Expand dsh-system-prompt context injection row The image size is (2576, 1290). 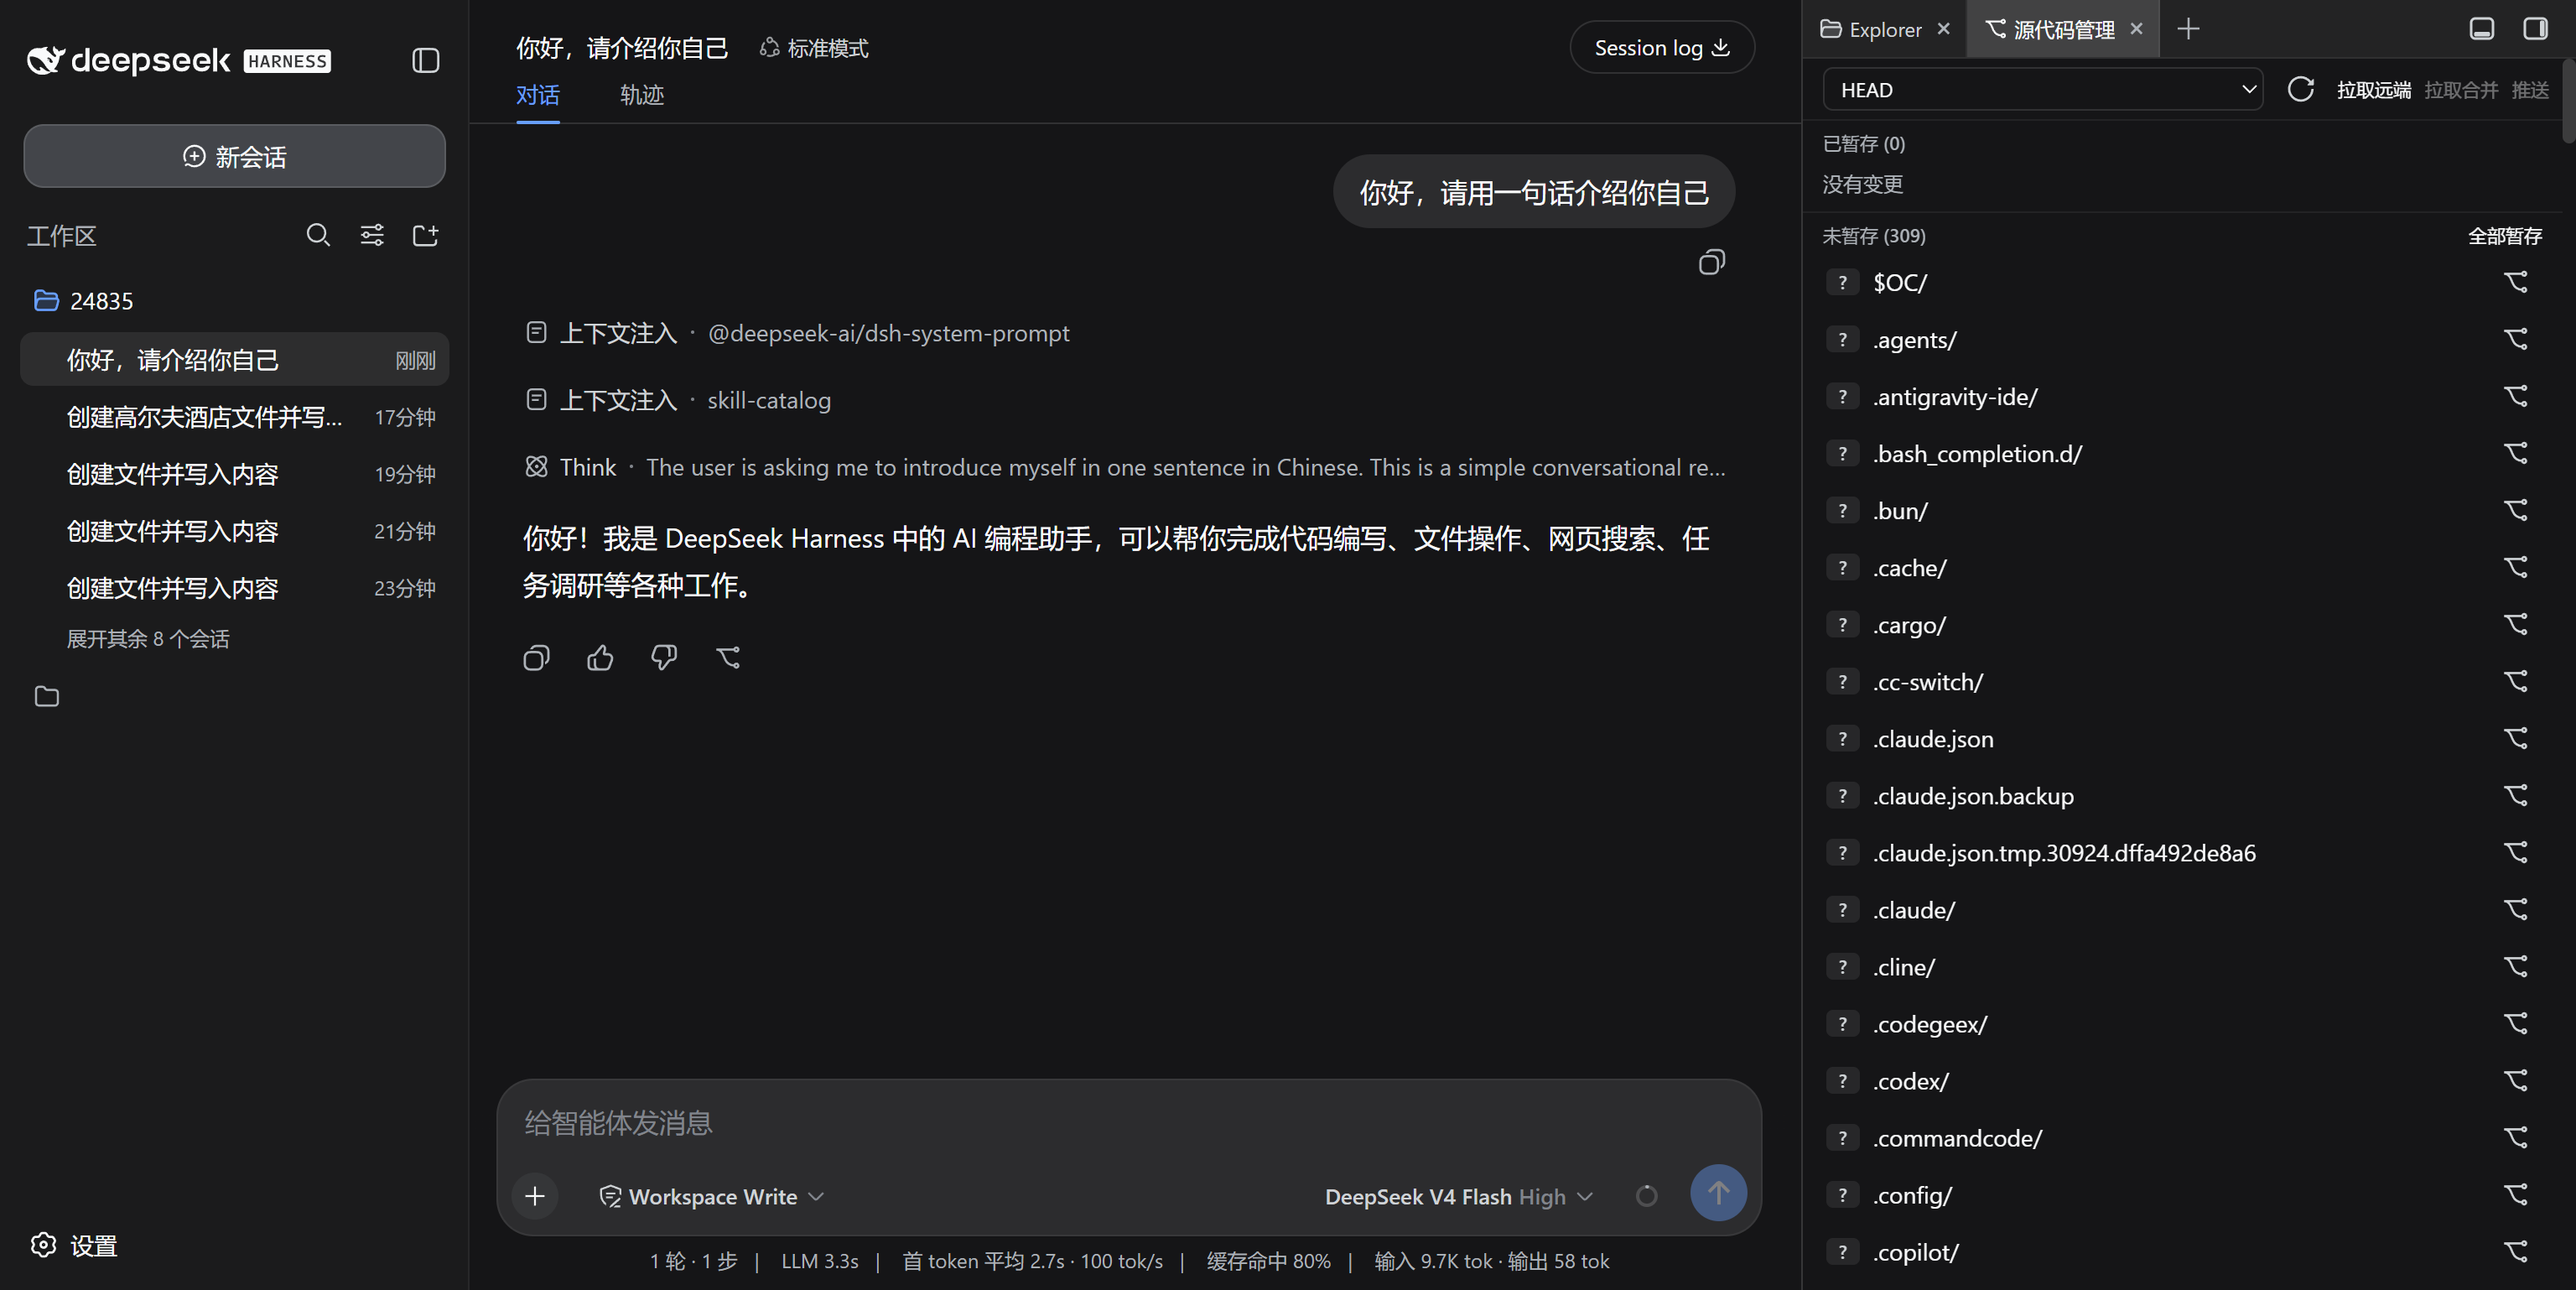click(x=797, y=333)
